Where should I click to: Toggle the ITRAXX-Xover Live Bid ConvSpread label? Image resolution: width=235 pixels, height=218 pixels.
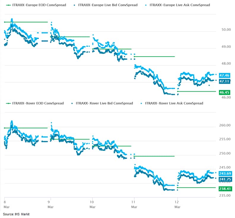(x=104, y=103)
